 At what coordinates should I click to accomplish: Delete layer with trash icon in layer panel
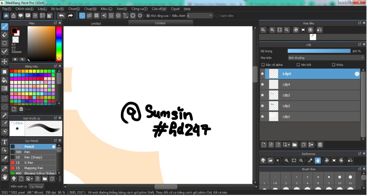click(320, 145)
